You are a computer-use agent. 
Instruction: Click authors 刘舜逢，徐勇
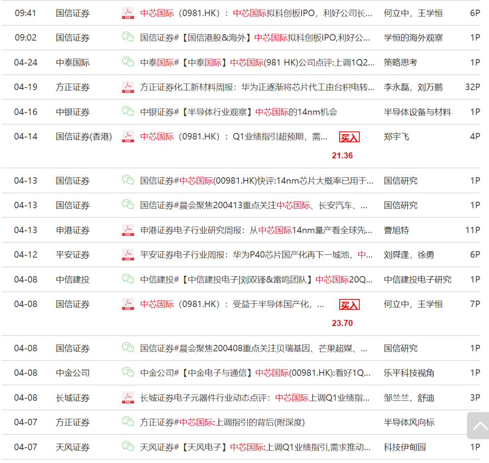[x=409, y=254]
